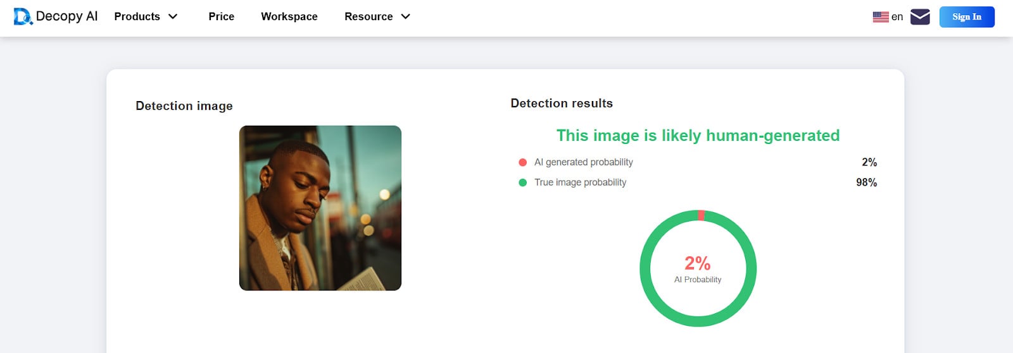Click the green ring of the donut chart
This screenshot has width=1013, height=353.
point(645,268)
